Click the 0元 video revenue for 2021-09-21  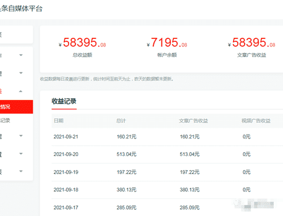point(247,137)
